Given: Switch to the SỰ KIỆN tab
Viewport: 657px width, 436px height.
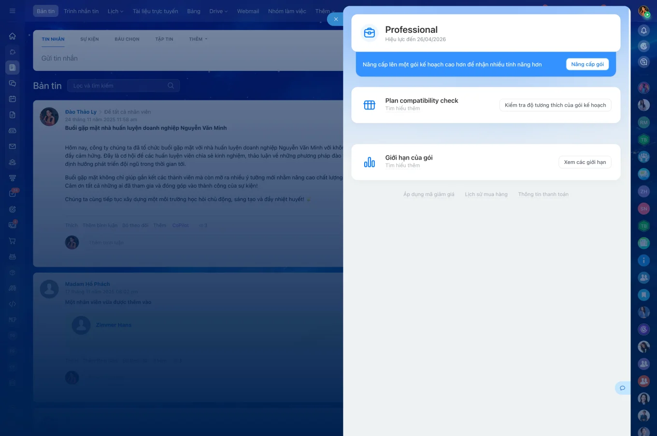Looking at the screenshot, I should (x=89, y=39).
